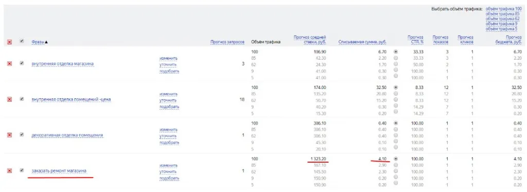Click 'уточнить' for 'декоративная отделка помещения'
The image size is (527, 192).
coord(168,136)
